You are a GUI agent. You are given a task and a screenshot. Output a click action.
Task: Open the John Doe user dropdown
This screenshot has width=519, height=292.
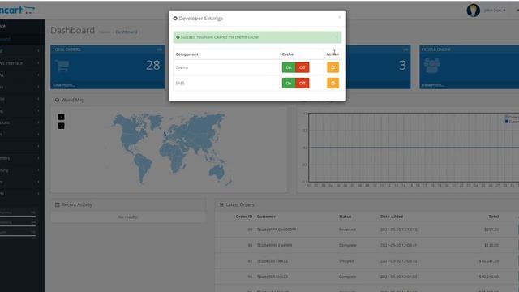point(495,11)
